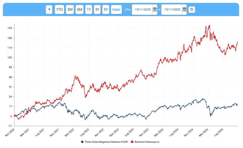243x148 pixels.
Task: Select the YTD time range
Action: coord(60,9)
